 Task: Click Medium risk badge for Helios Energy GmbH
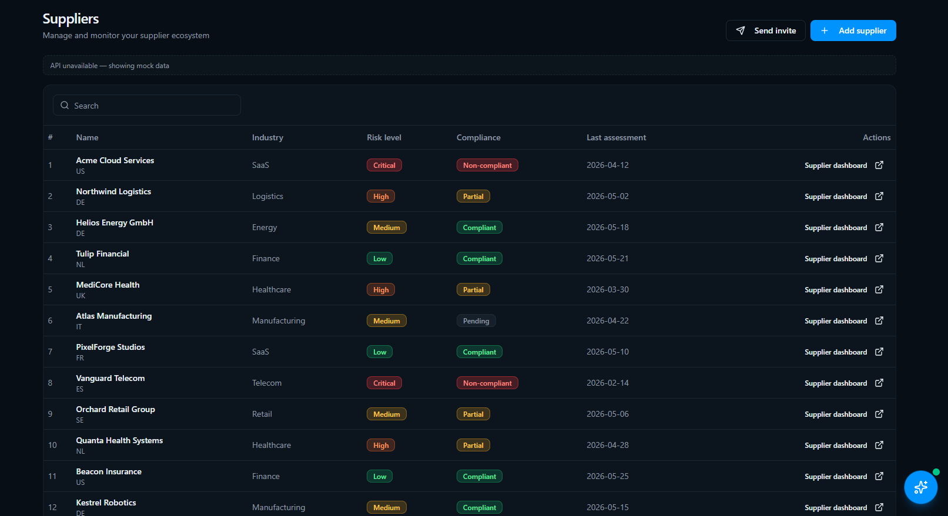point(387,228)
